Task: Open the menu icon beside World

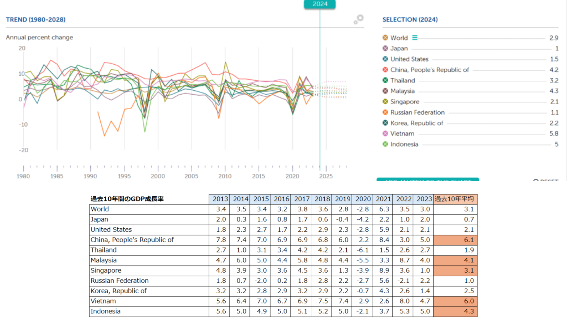Action: [415, 38]
